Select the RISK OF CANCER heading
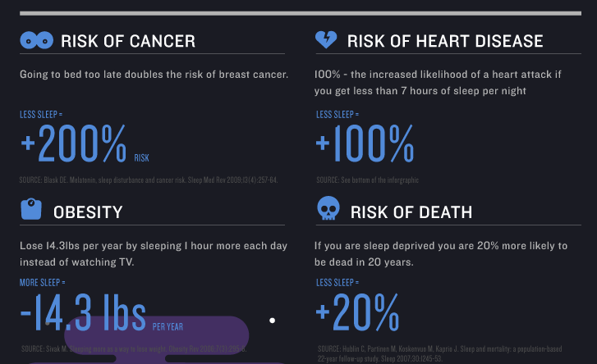The image size is (597, 364). 128,41
